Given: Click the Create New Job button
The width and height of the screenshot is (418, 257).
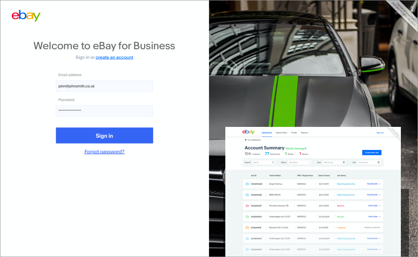Looking at the screenshot, I should point(371,152).
